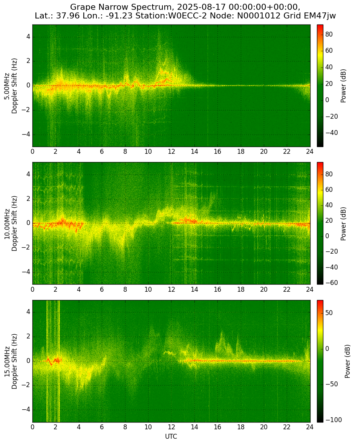Click the Grape Narrow Spectrum title text
Screen dimensions: 355x444
[185, 7]
